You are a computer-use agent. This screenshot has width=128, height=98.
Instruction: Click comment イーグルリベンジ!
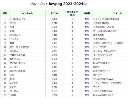103,55
